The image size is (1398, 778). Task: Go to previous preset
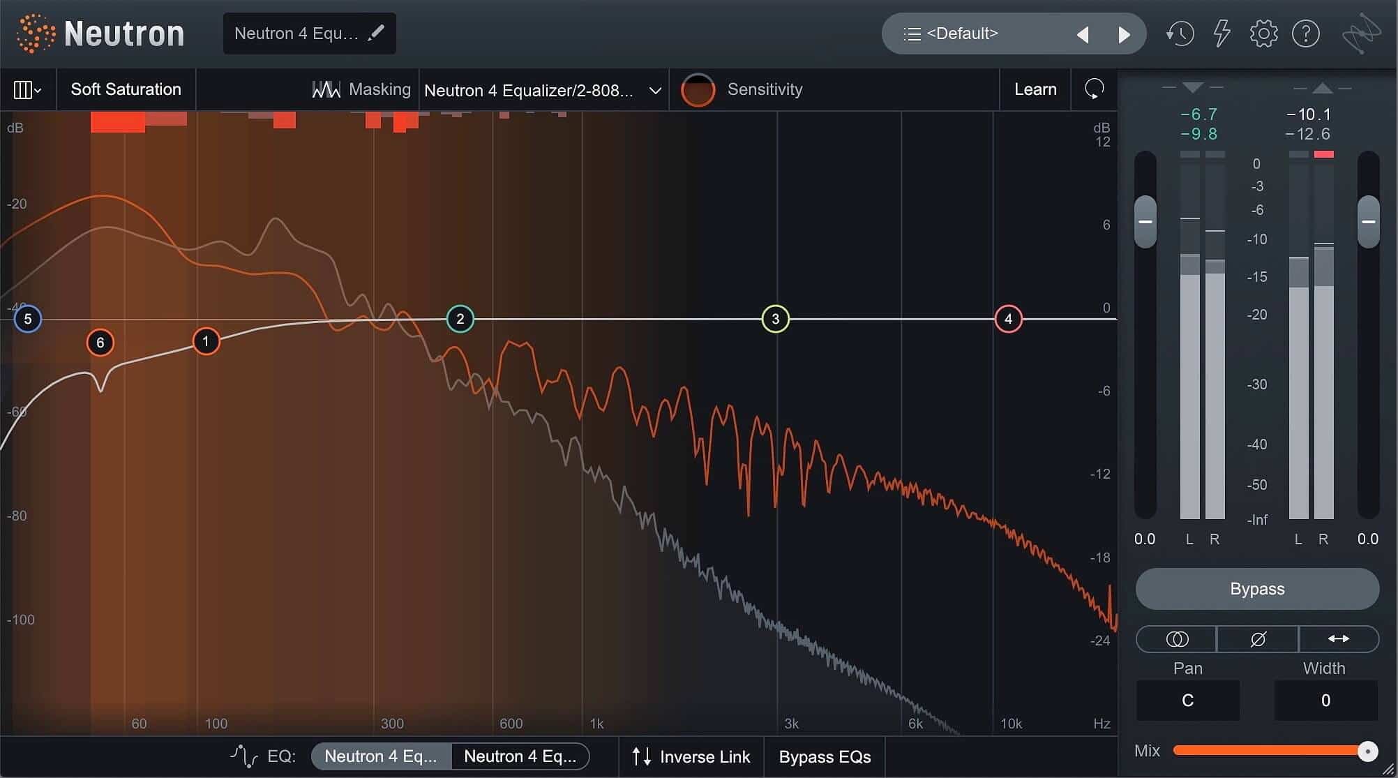click(x=1083, y=34)
